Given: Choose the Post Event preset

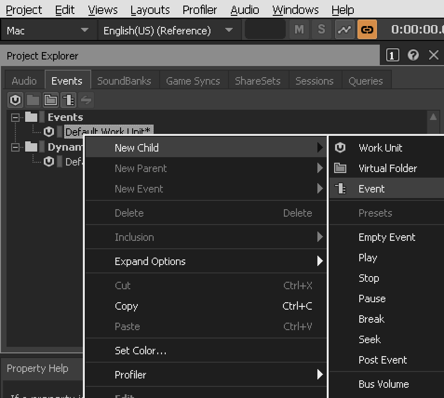Looking at the screenshot, I should (x=386, y=360).
